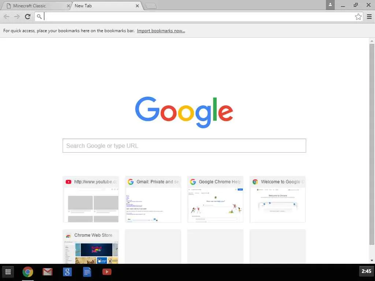Click the forward navigation arrow

(x=17, y=16)
